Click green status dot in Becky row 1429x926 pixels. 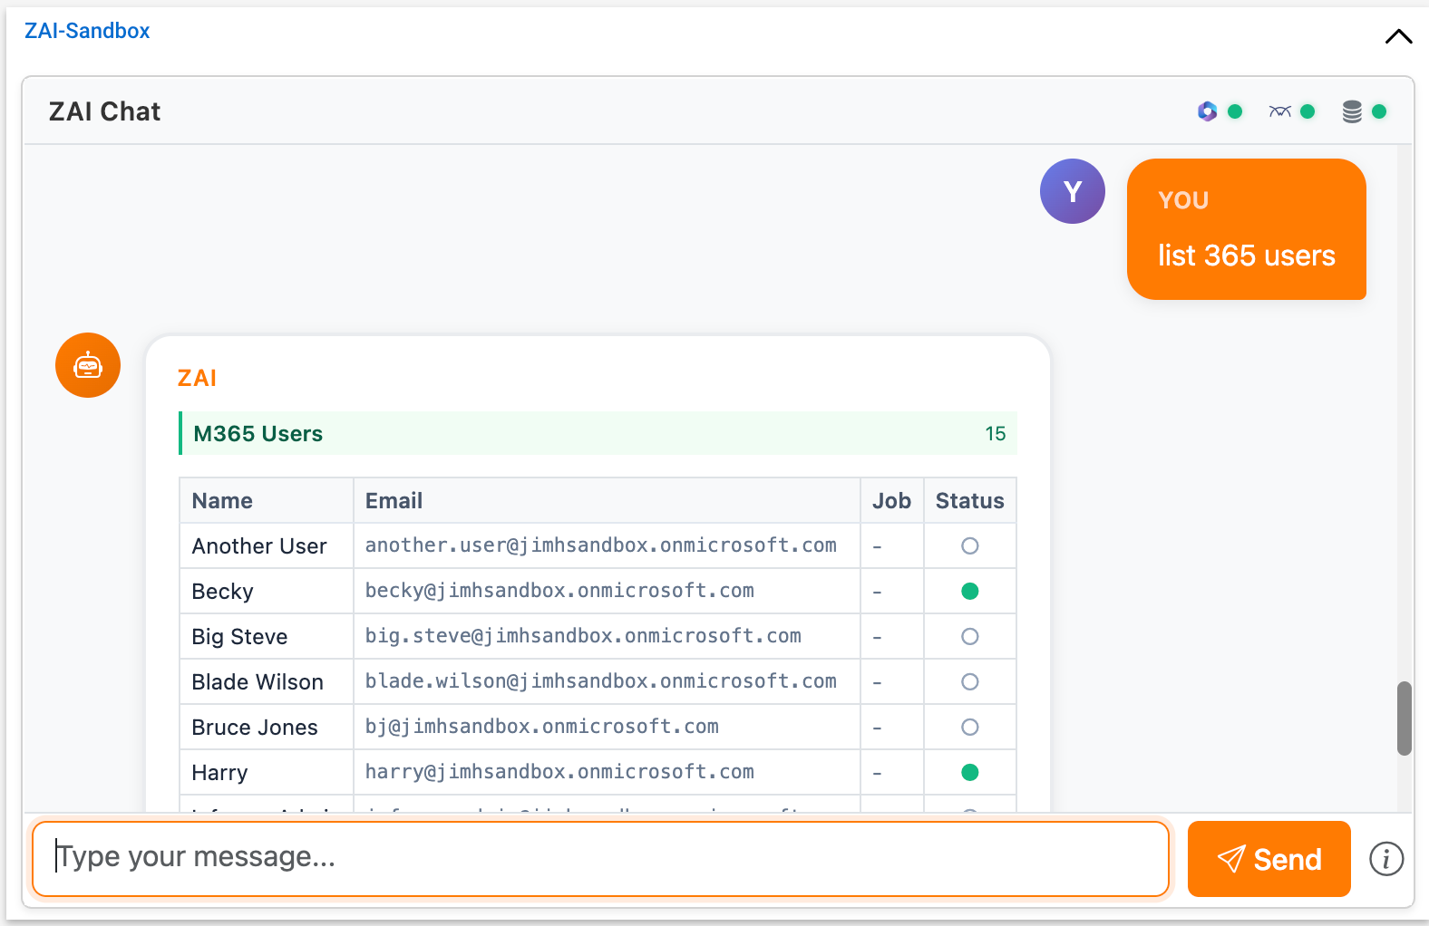point(970,592)
